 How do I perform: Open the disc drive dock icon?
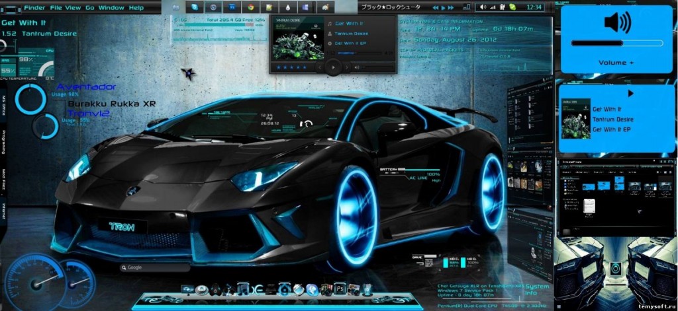coord(201,289)
